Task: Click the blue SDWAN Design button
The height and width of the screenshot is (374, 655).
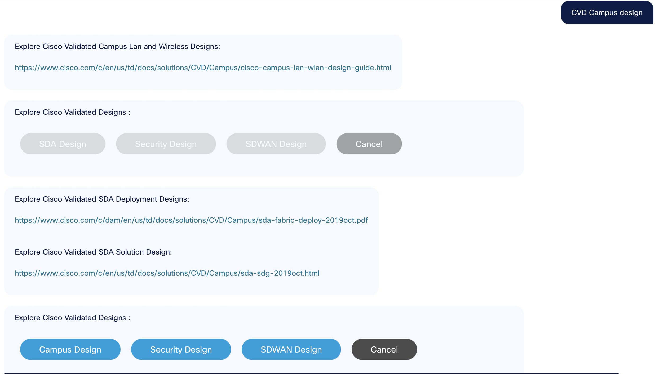Action: click(291, 349)
